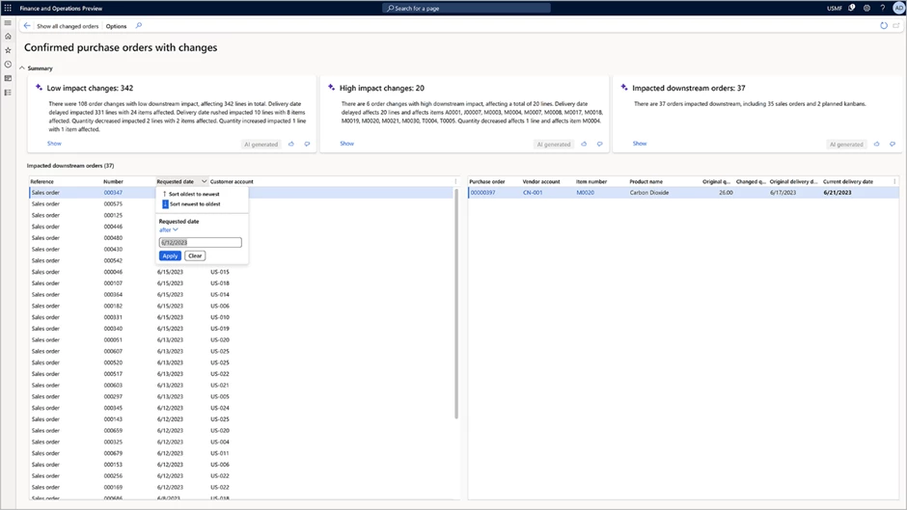Open the app launcher waffle icon
The height and width of the screenshot is (510, 907).
tap(8, 8)
